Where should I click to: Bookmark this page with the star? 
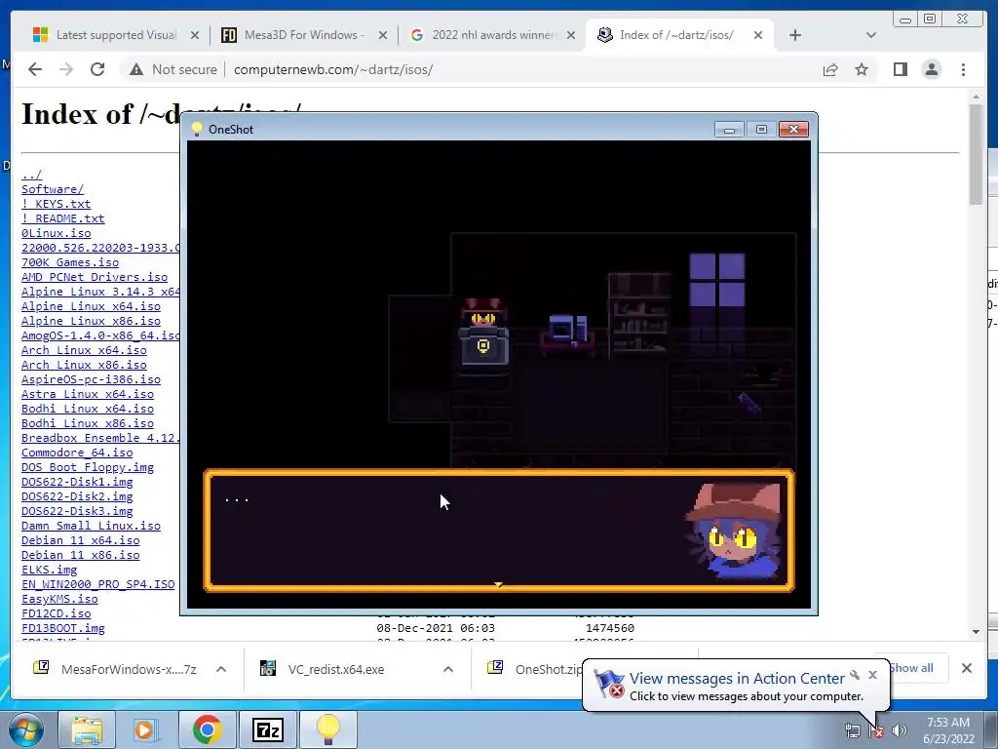point(862,69)
